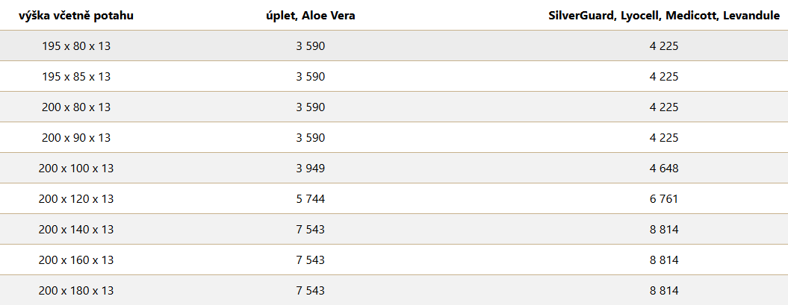
Task: Select the 6 761 price value
Action: point(664,199)
